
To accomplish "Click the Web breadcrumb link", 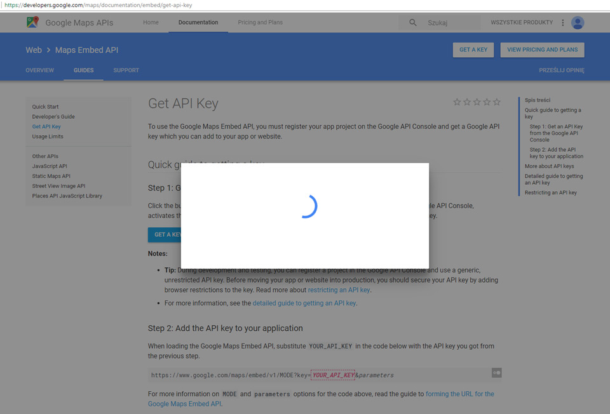I will 34,50.
